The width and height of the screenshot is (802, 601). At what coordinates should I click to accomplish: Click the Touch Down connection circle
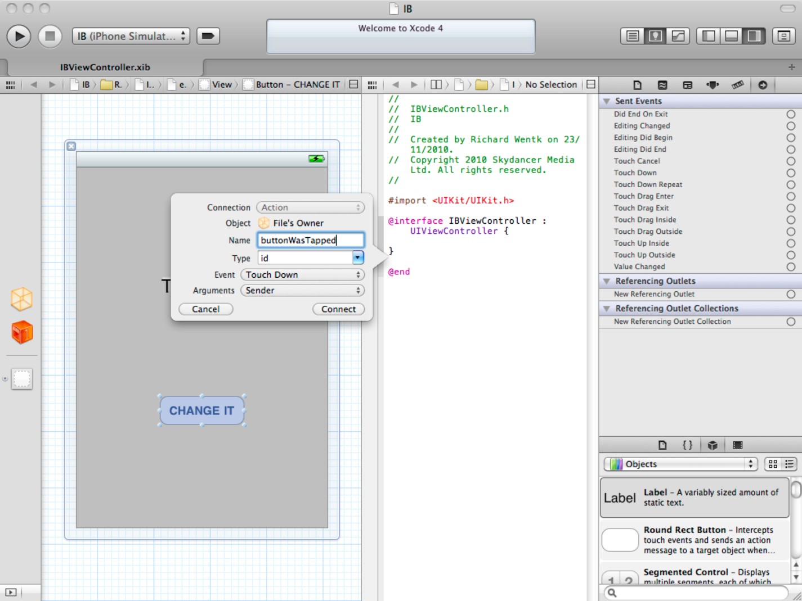pyautogui.click(x=791, y=173)
